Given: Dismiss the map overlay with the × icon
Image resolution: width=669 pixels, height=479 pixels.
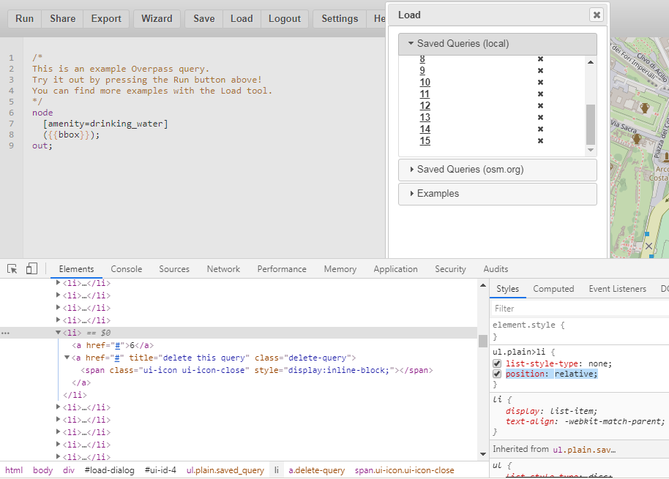Looking at the screenshot, I should tap(648, 245).
